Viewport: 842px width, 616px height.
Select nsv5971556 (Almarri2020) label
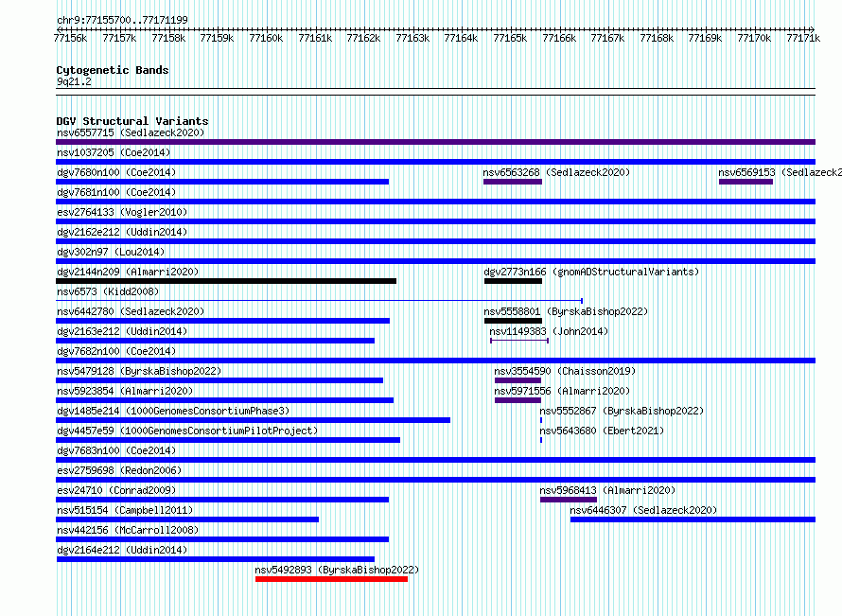click(562, 391)
